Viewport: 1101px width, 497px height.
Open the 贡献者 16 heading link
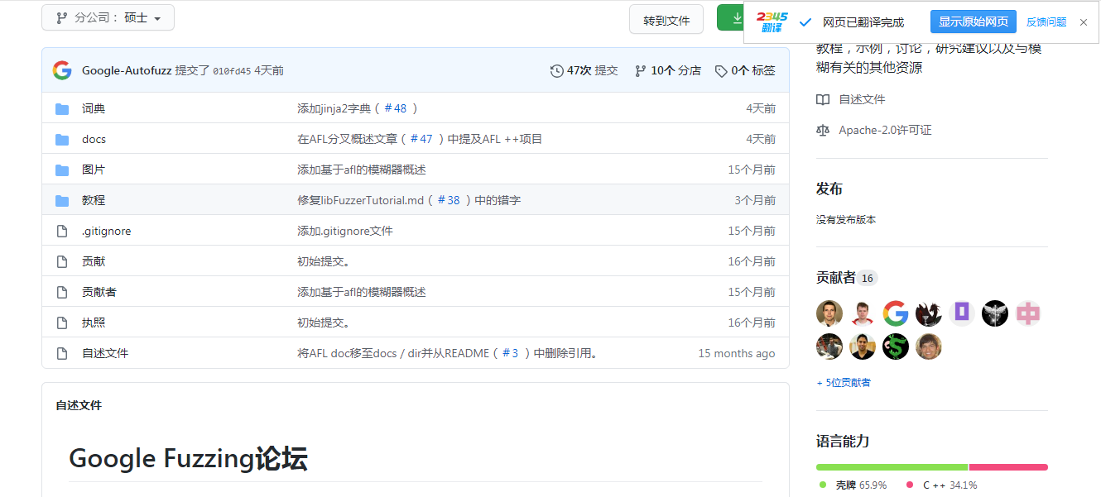tap(846, 278)
